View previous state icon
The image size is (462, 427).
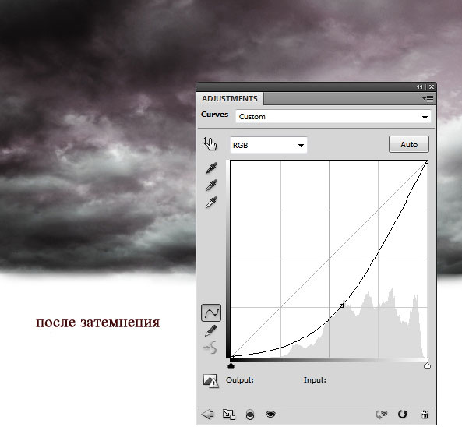click(381, 415)
